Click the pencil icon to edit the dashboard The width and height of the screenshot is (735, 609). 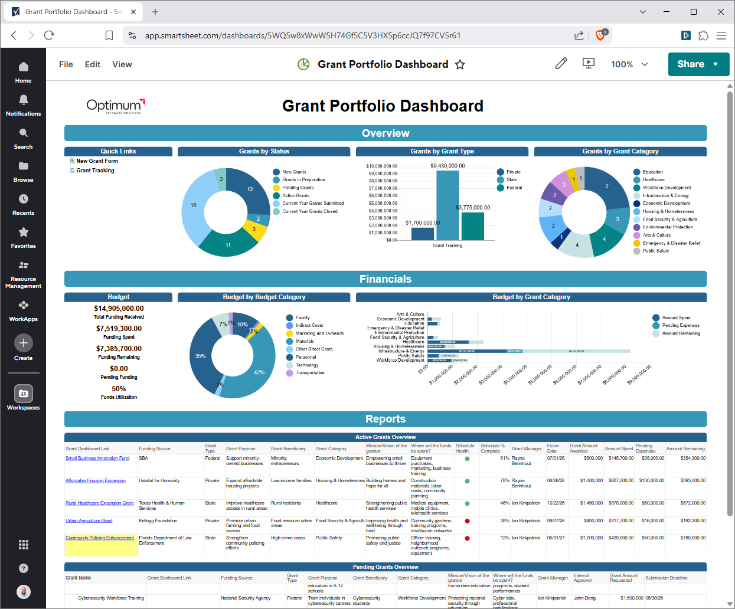pos(560,64)
